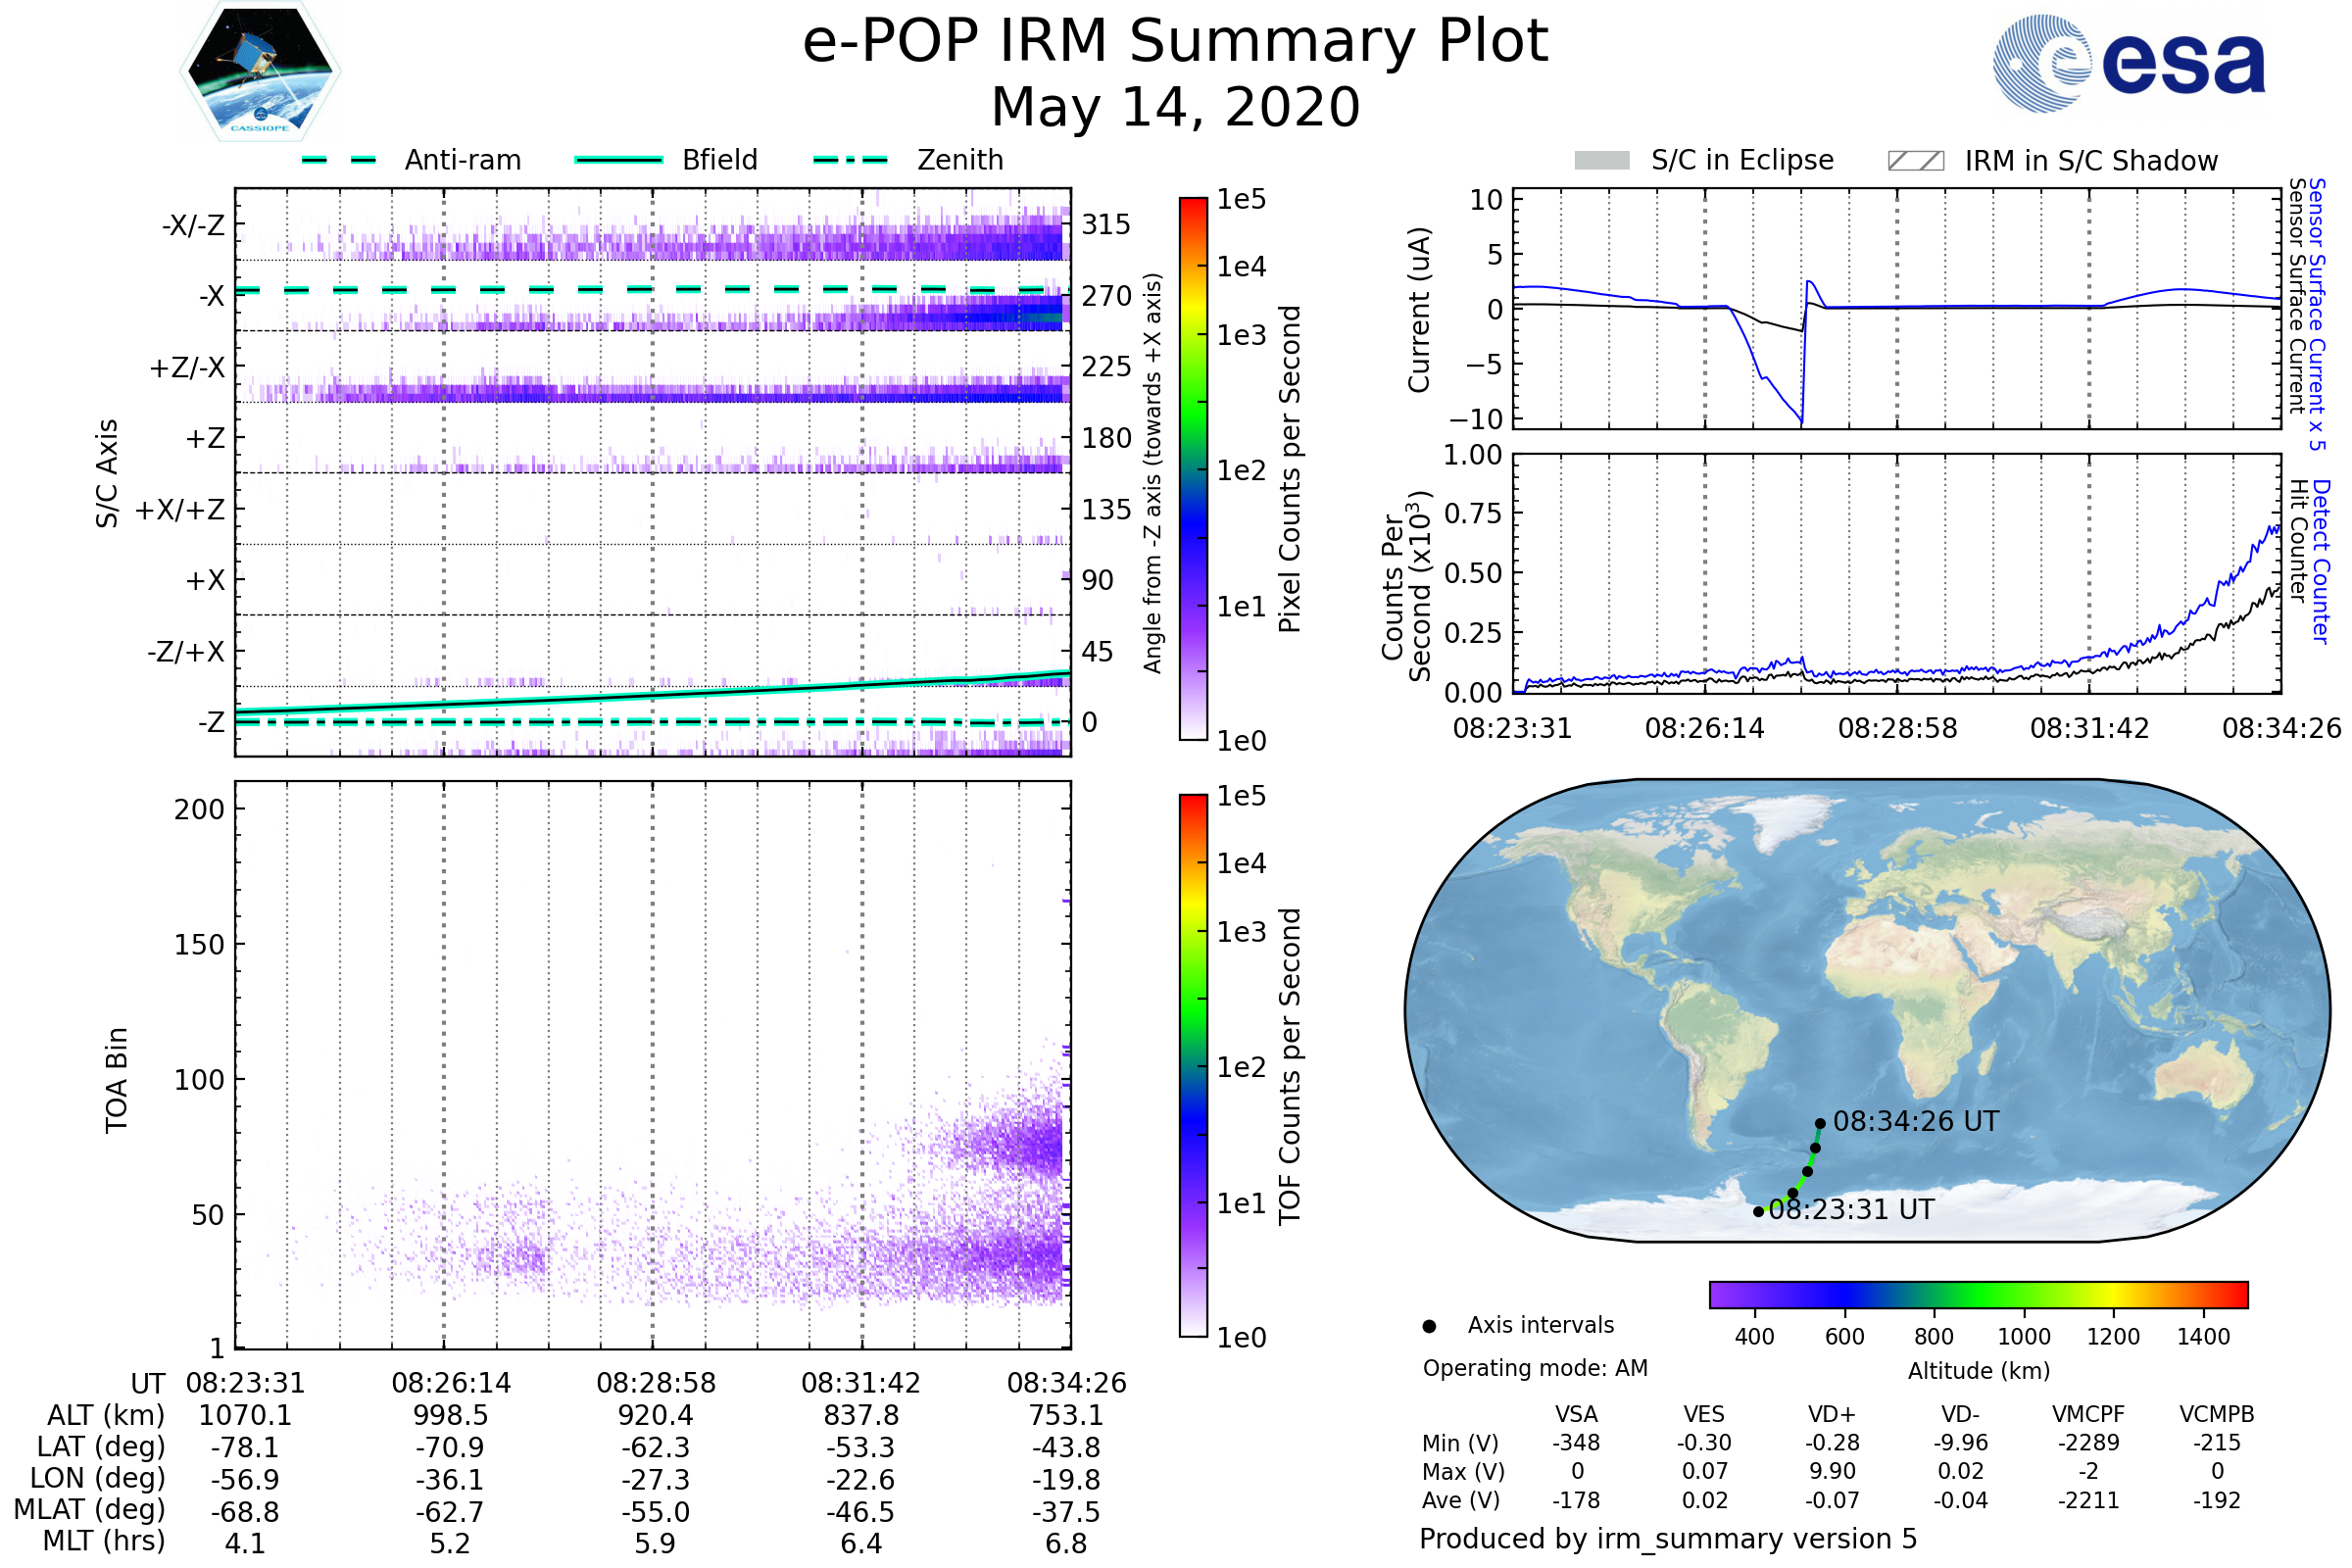The image size is (2352, 1568).
Task: Click the Pixel Counts per Second colorbar
Action: (x=1193, y=469)
